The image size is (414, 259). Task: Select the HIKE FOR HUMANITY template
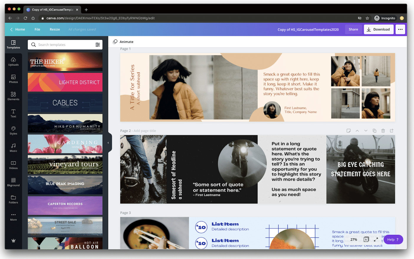[x=65, y=123]
